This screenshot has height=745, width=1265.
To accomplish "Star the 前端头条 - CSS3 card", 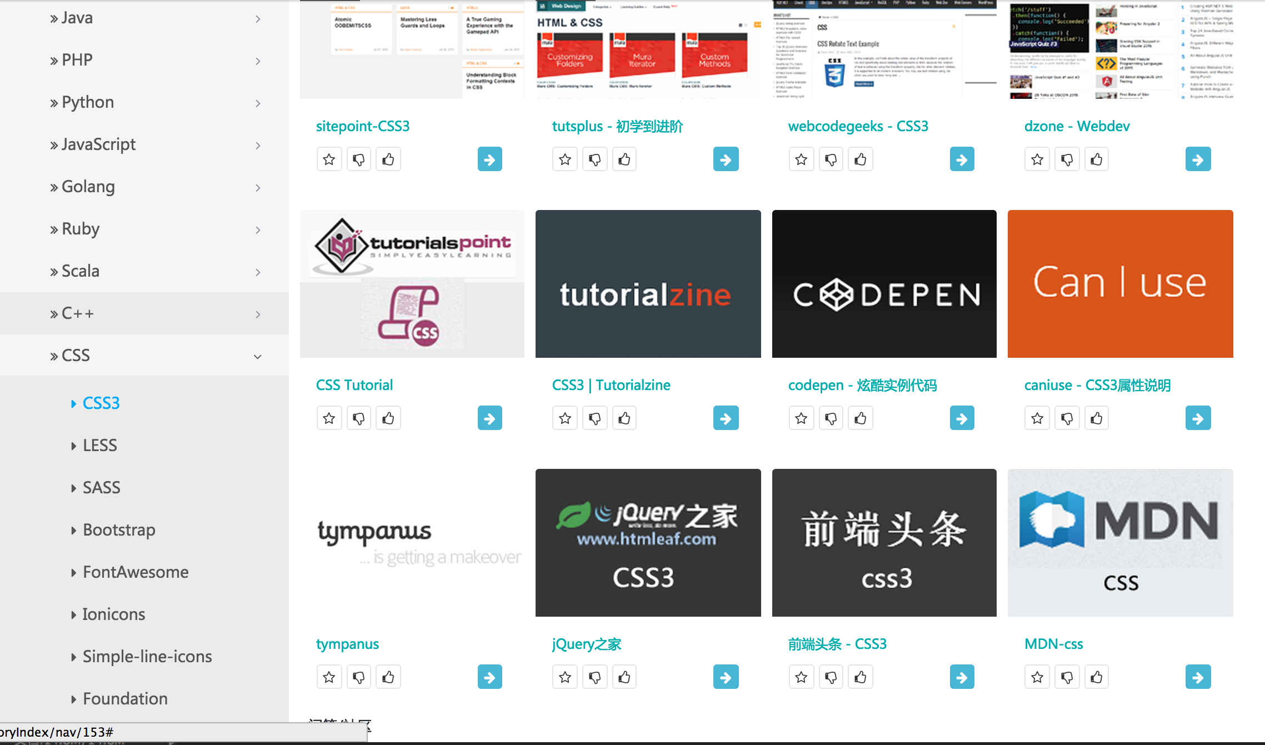I will (801, 677).
